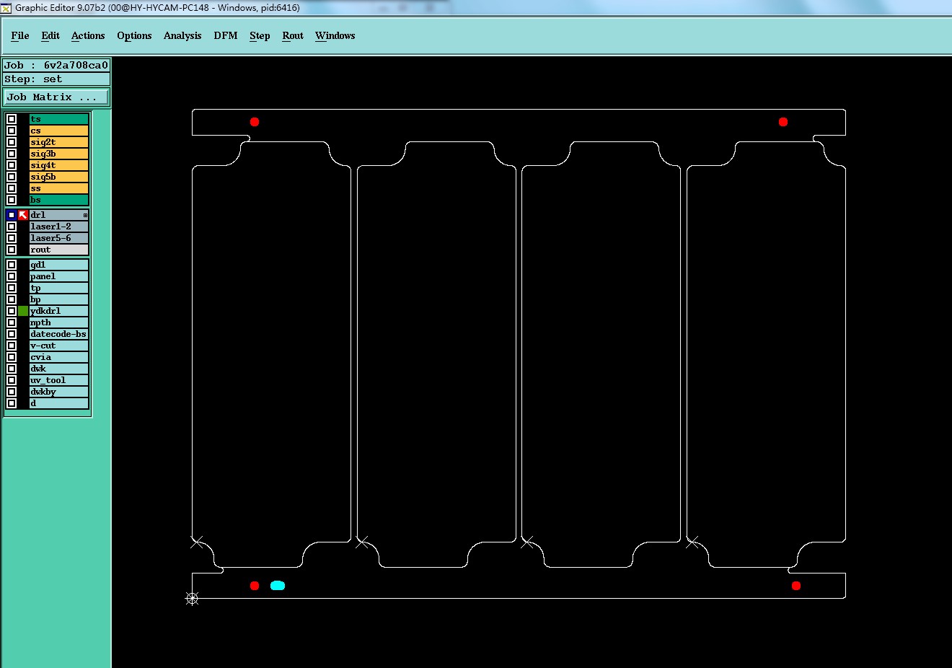The image size is (952, 668).
Task: Click X cross mark at fourth board's lower-left corner
Action: tap(692, 541)
